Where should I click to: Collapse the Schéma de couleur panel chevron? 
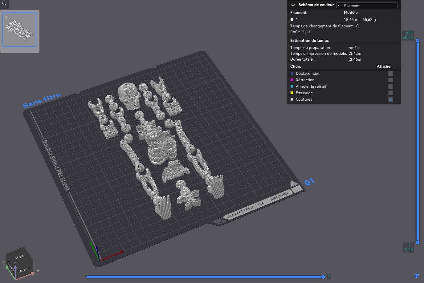pyautogui.click(x=293, y=5)
